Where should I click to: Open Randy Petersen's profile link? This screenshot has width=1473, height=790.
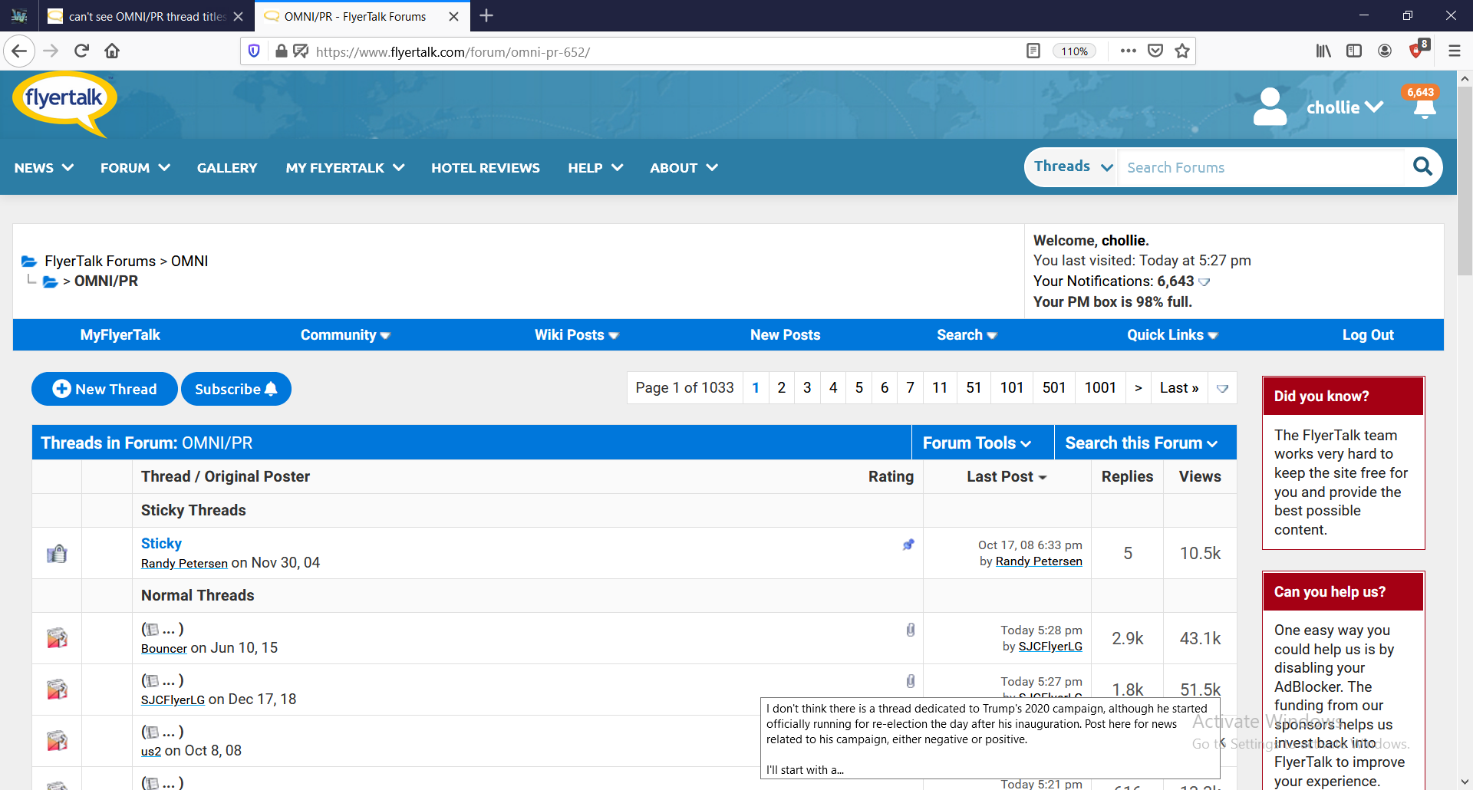point(183,562)
